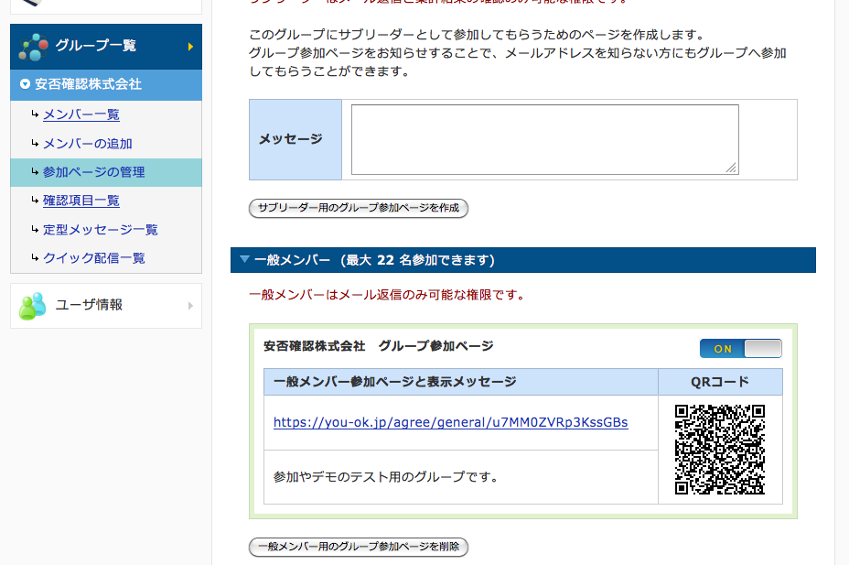Collapse the 安否確認株式会社 group circle arrow
The image size is (849, 565).
[25, 84]
